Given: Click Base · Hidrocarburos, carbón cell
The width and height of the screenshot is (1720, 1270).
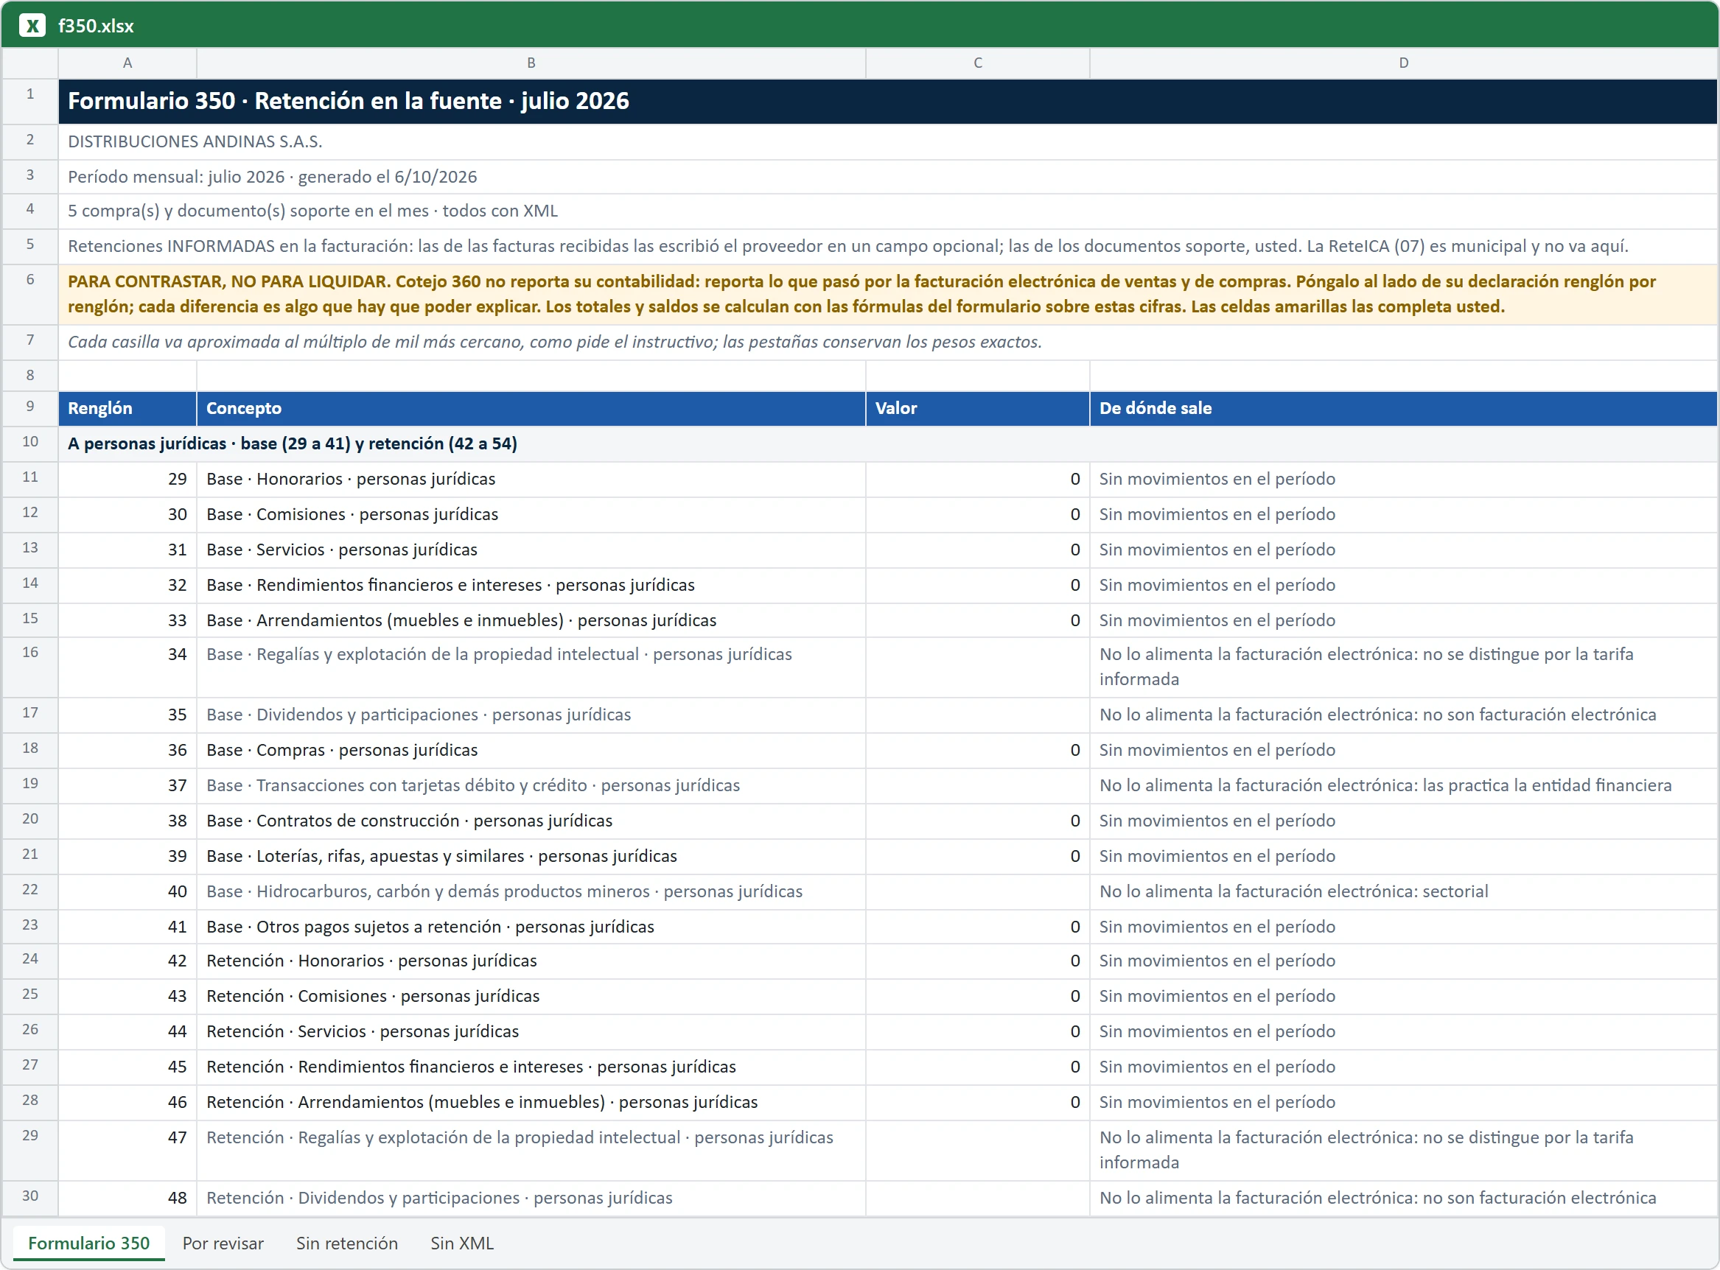Looking at the screenshot, I should 531,892.
